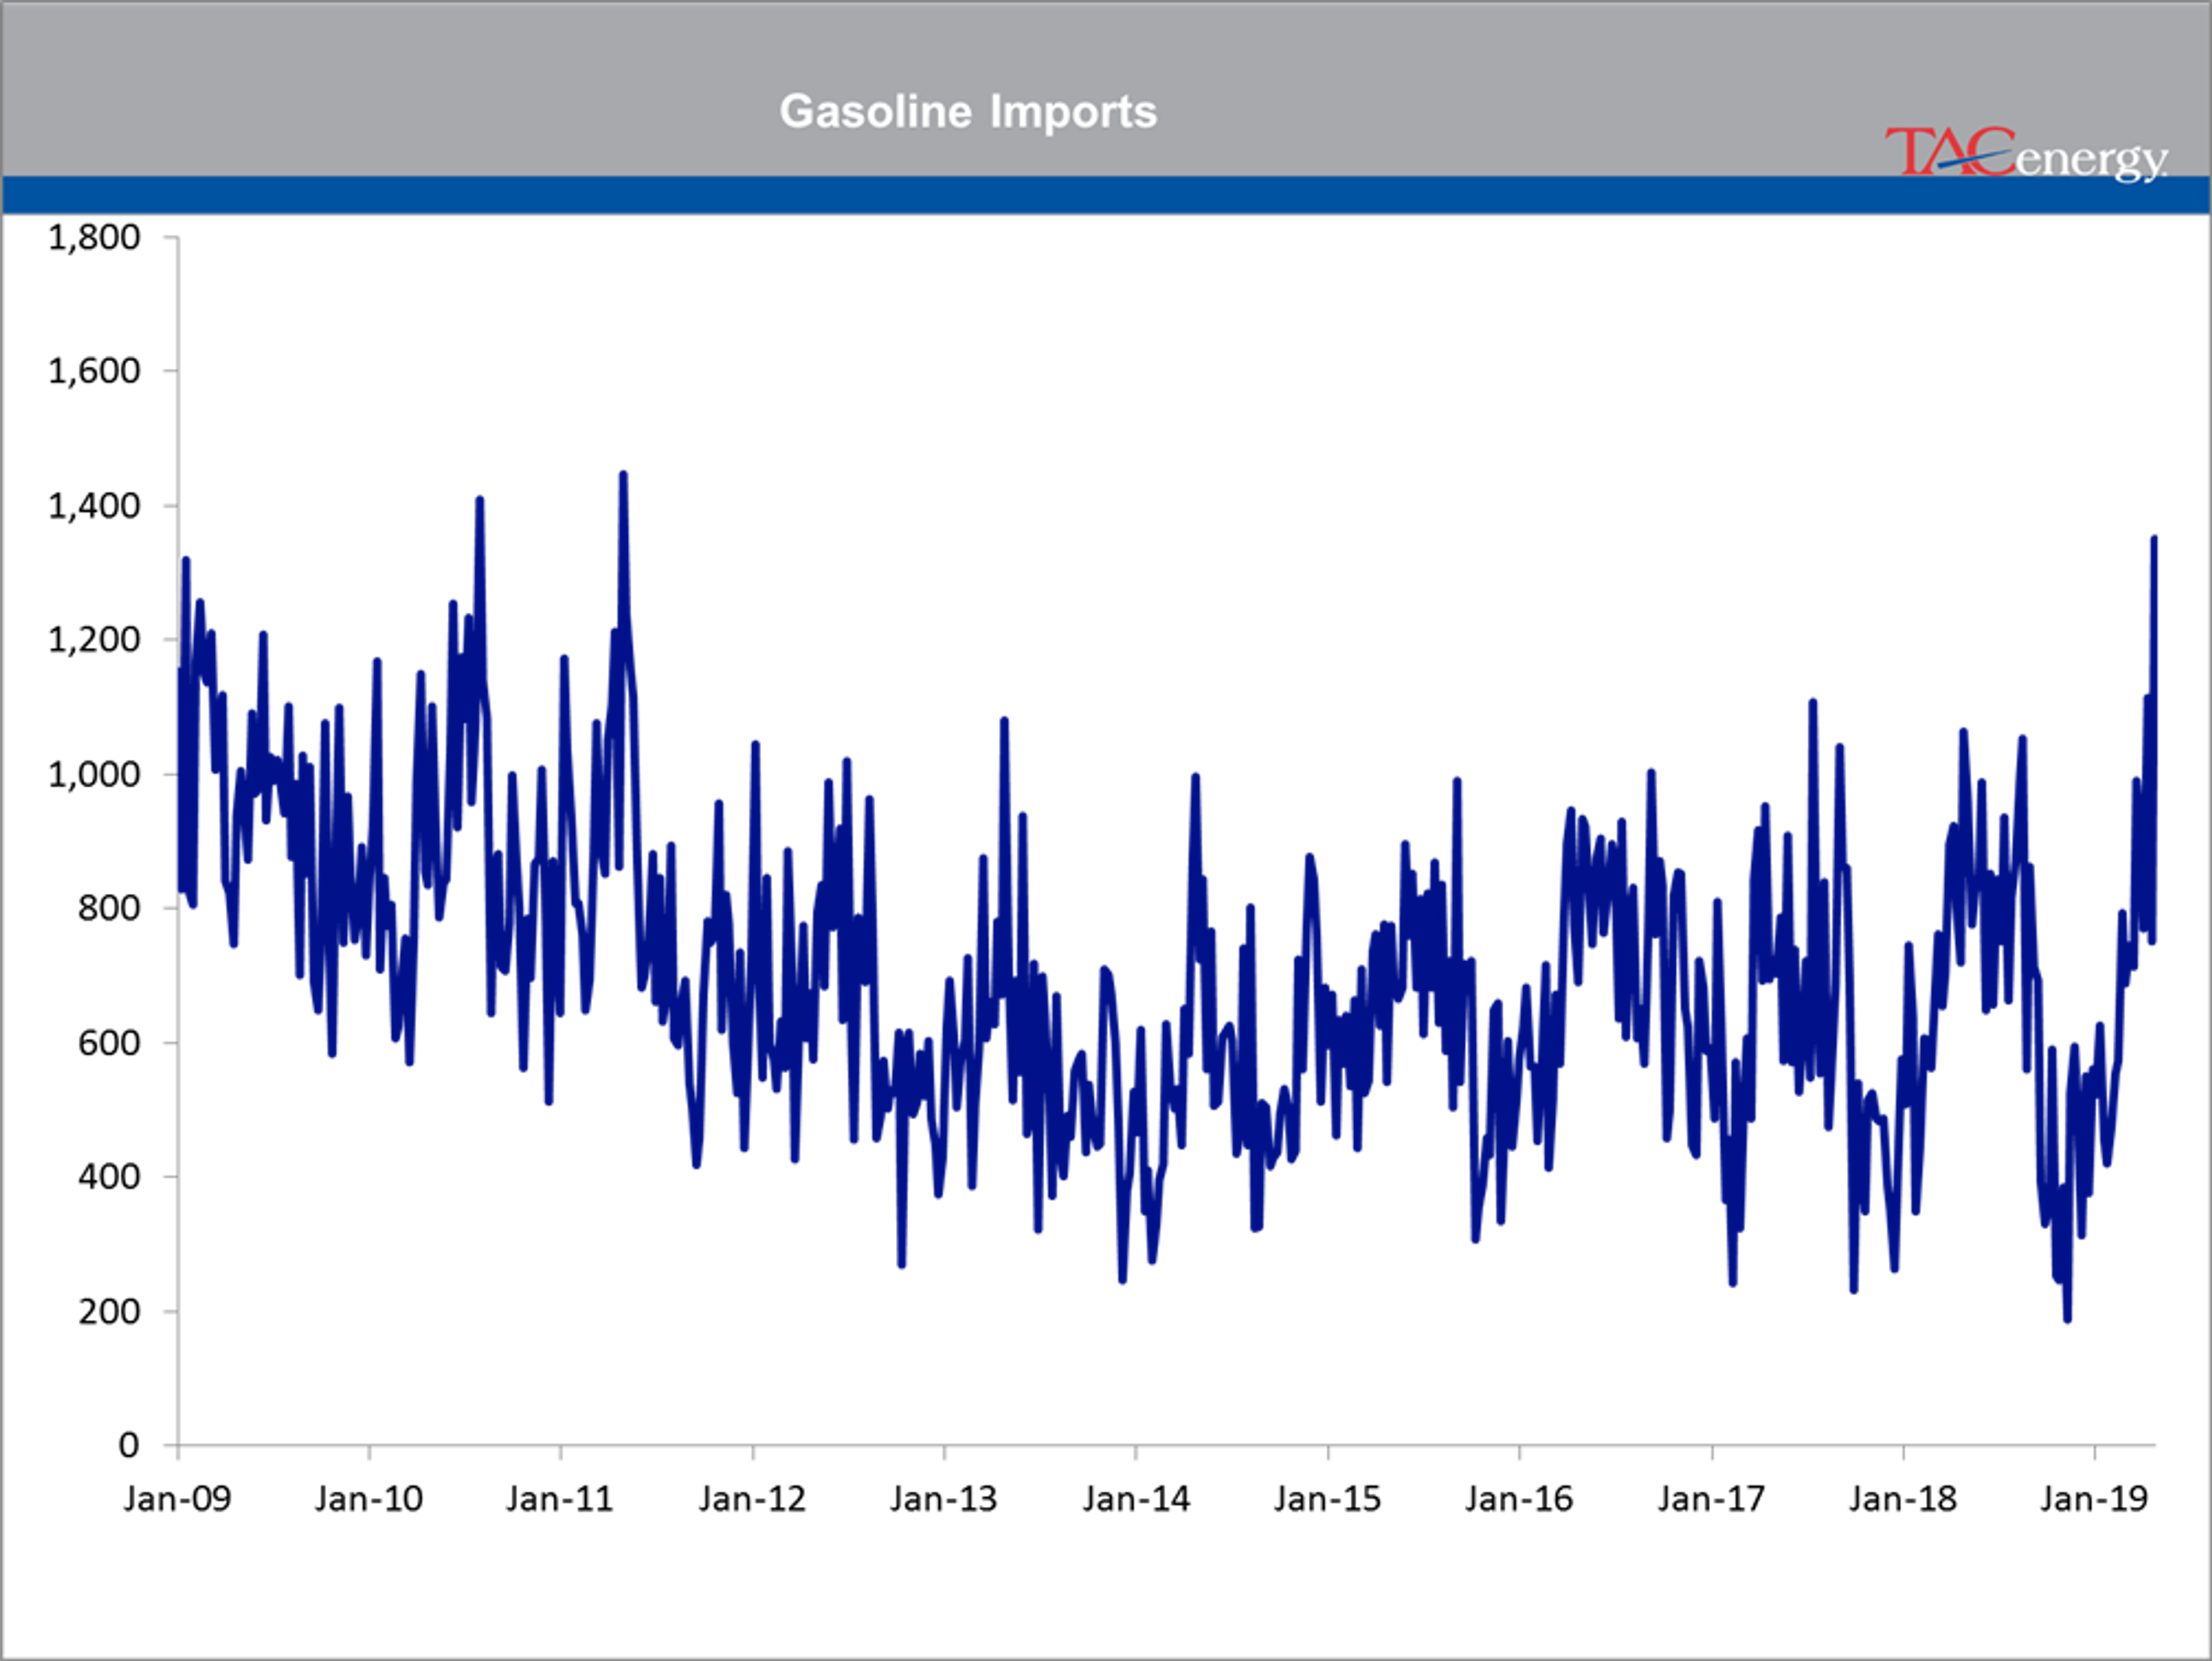Click the Jan-15 x-axis label
The height and width of the screenshot is (1661, 2212).
click(x=1327, y=1499)
